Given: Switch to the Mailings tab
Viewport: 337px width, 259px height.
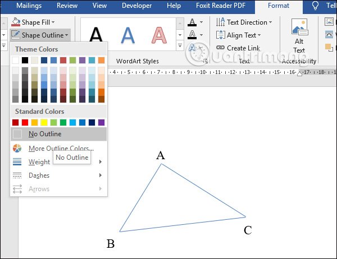Looking at the screenshot, I should [29, 6].
